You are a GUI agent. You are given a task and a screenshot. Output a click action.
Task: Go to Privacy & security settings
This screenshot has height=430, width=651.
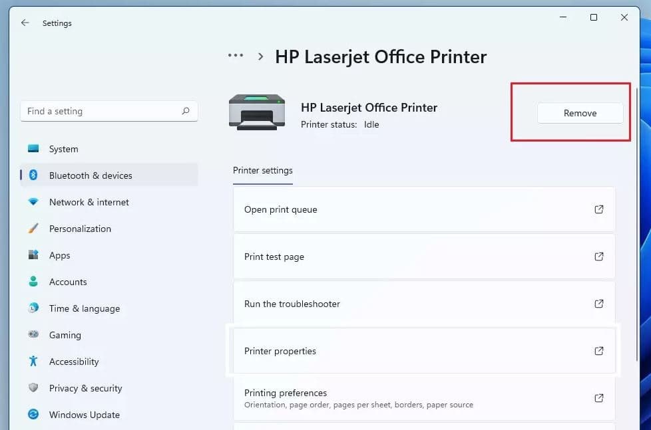(x=85, y=388)
